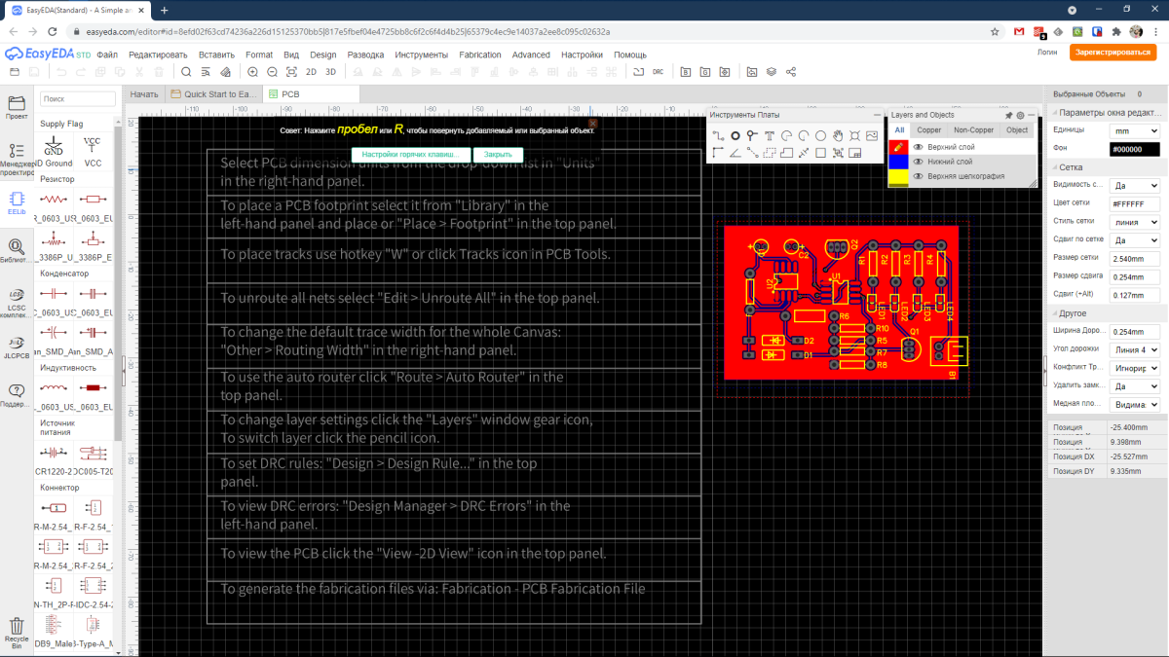Click the Размер сетки value field
The width and height of the screenshot is (1169, 657).
tap(1135, 258)
